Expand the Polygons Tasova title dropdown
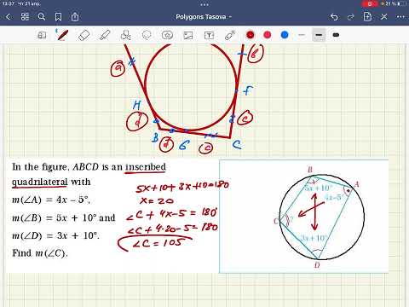This screenshot has width=409, height=307. 204,17
